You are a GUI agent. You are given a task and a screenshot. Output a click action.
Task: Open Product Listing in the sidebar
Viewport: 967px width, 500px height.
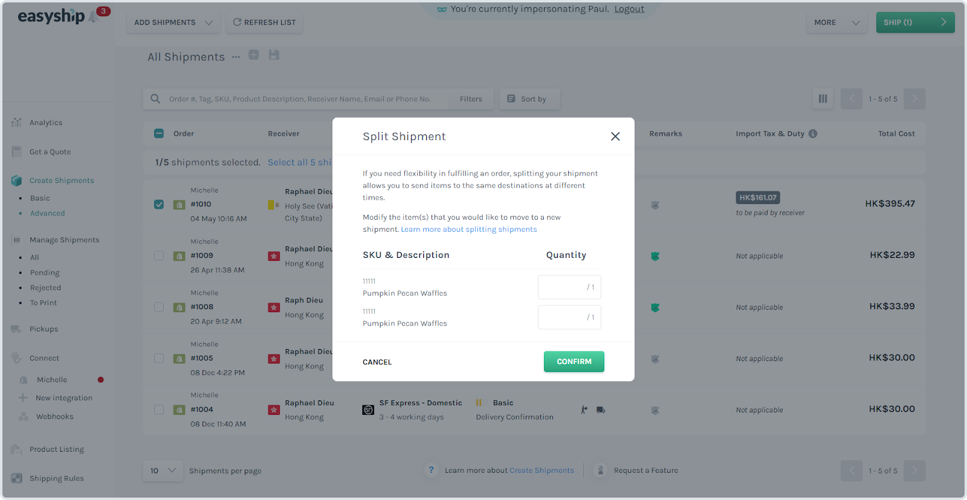pos(57,449)
